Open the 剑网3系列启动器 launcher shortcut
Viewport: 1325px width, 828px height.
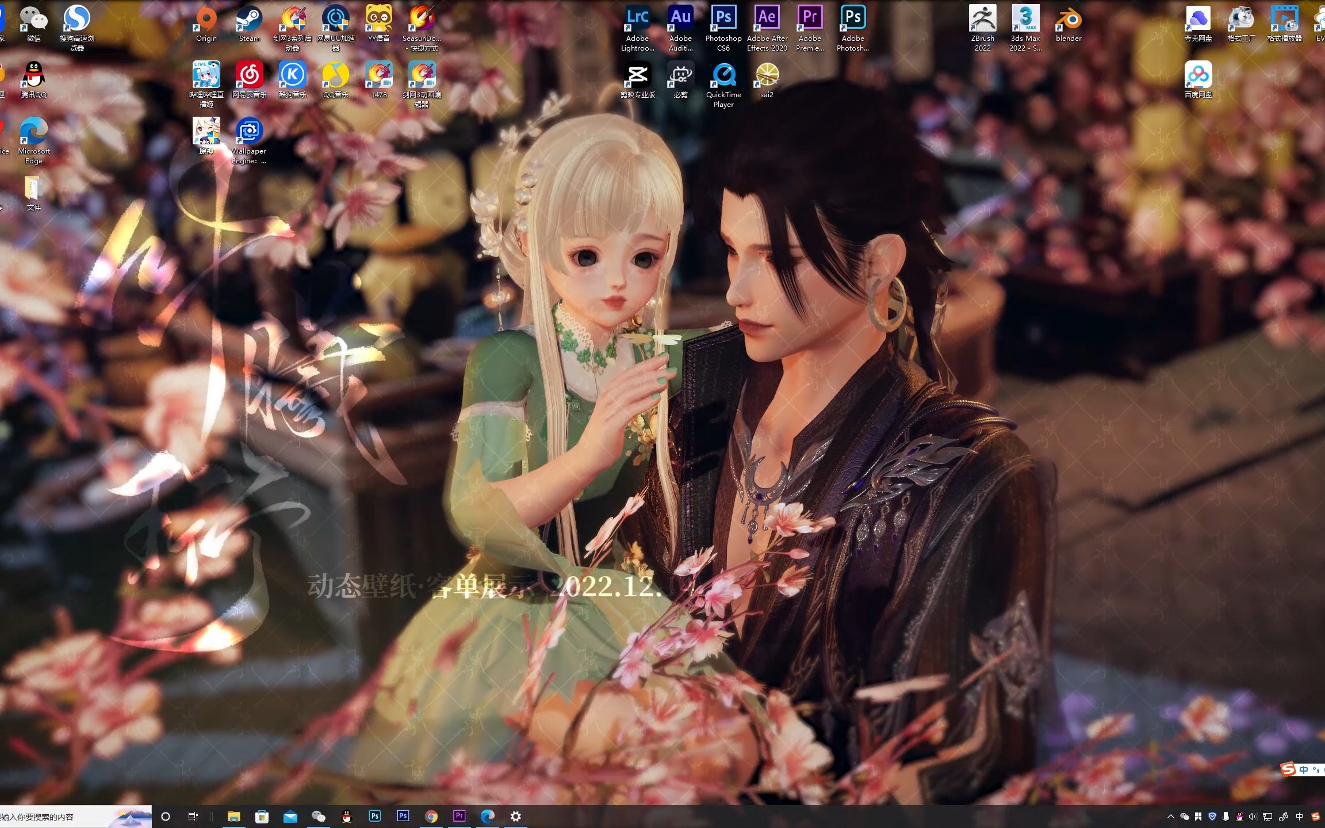click(x=292, y=29)
